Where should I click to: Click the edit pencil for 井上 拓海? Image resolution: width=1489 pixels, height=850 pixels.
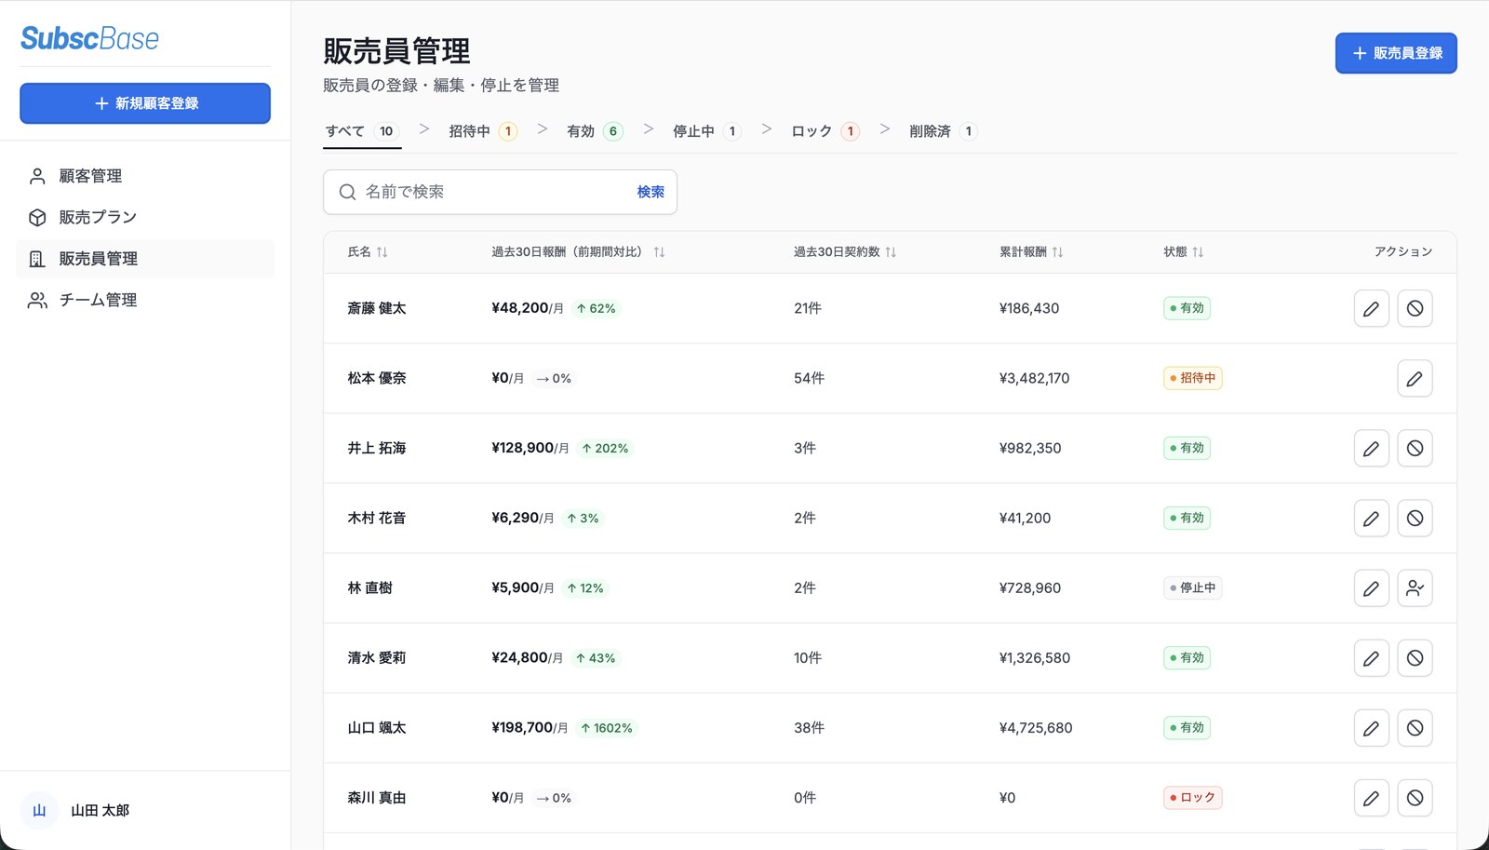(x=1371, y=448)
